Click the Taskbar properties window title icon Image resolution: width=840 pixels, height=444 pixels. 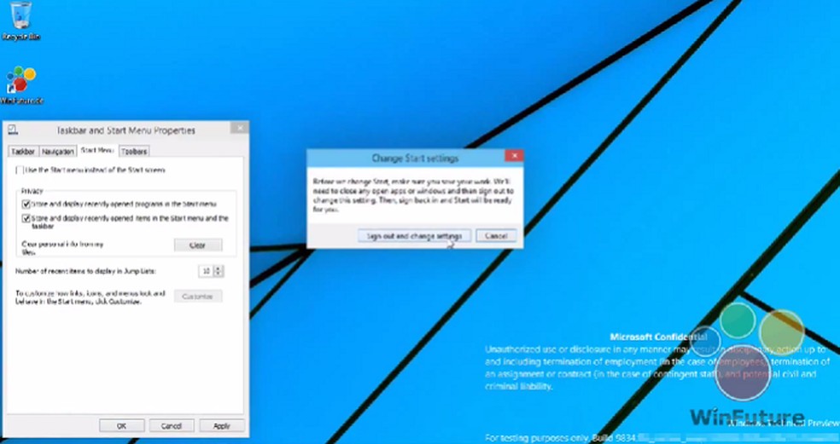pos(13,130)
